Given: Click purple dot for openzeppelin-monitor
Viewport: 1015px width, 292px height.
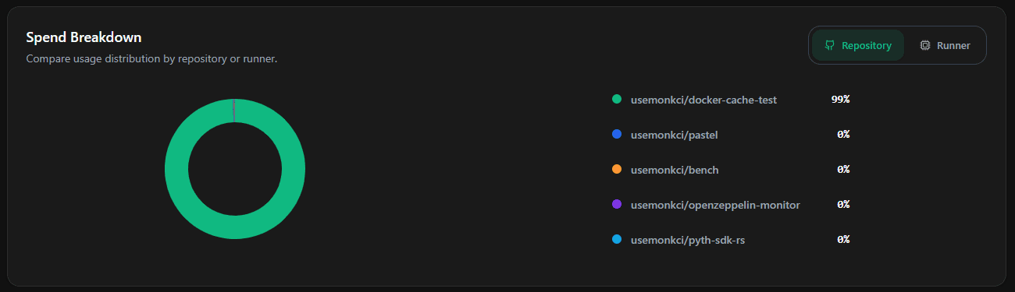Looking at the screenshot, I should click(617, 204).
